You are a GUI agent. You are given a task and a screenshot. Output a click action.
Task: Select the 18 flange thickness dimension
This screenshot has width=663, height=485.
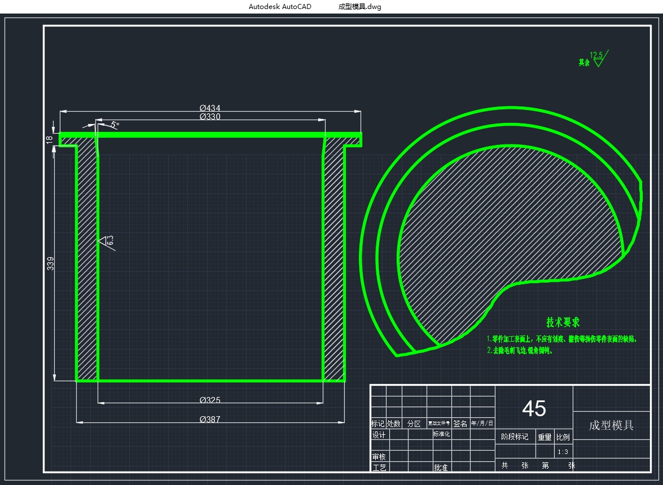click(x=50, y=139)
